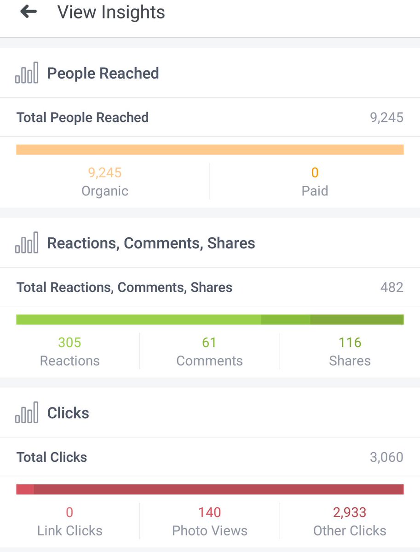Image resolution: width=420 pixels, height=552 pixels.
Task: Select the 140 Photo Views stat
Action: (x=209, y=521)
